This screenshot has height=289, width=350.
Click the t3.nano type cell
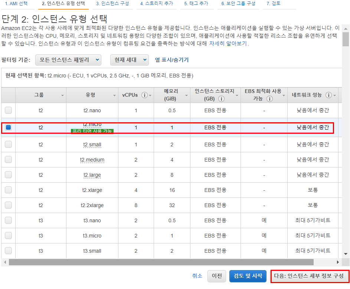92,220
